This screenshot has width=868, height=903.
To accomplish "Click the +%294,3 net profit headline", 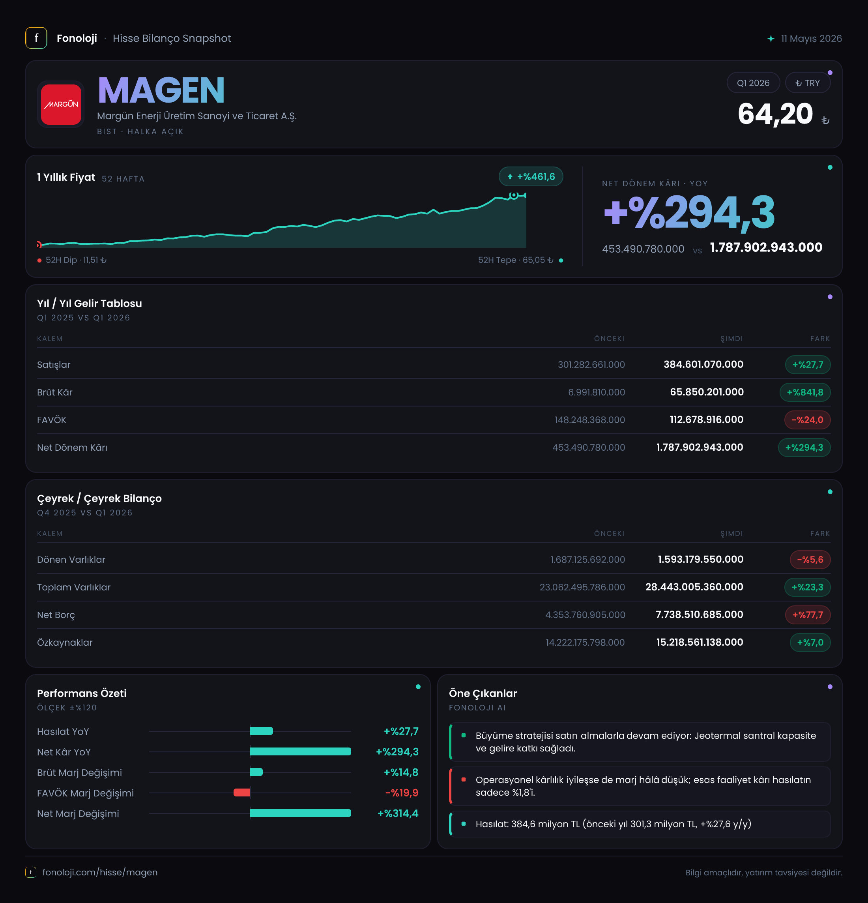I will point(689,212).
